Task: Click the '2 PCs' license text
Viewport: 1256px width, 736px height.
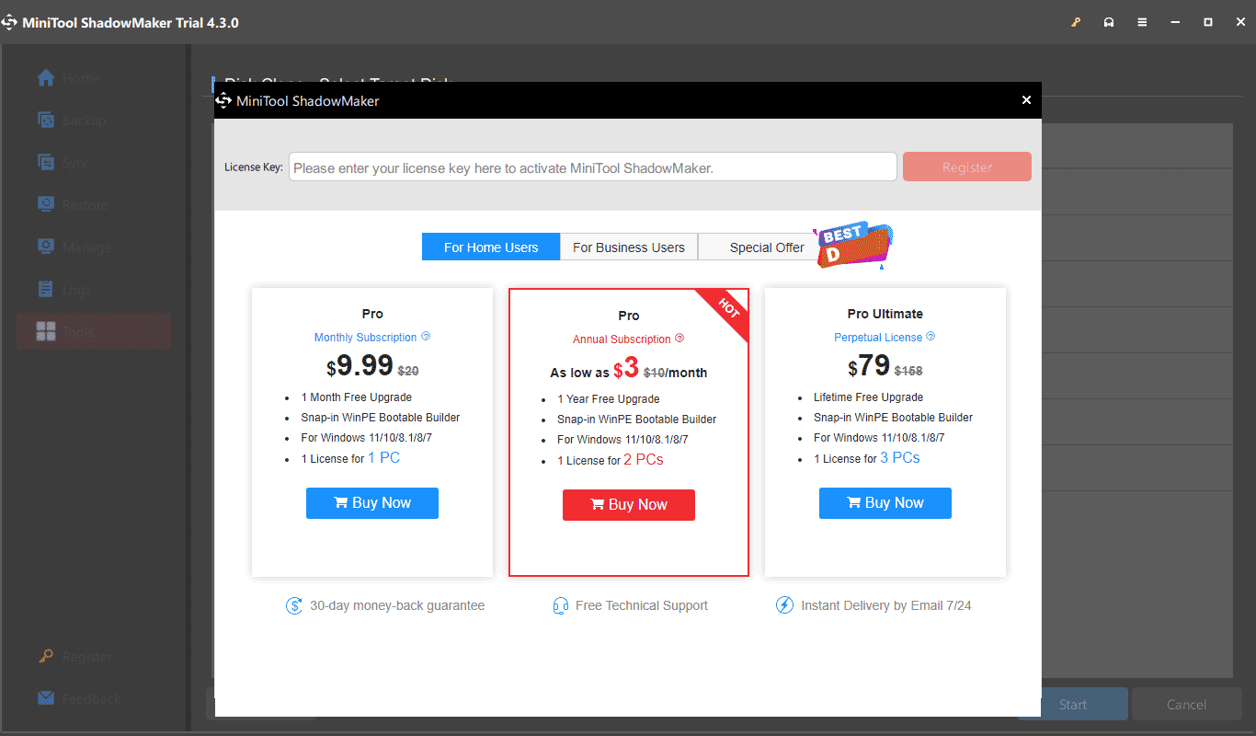Action: click(644, 460)
